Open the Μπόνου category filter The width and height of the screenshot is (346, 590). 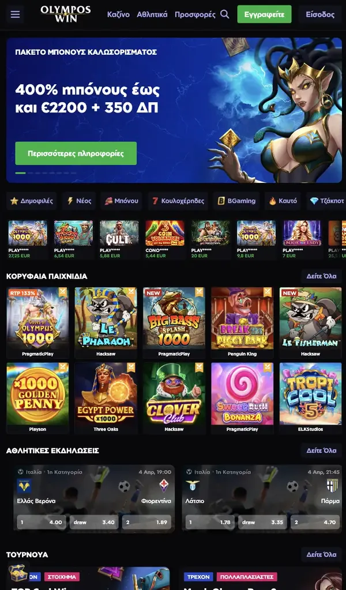click(121, 201)
